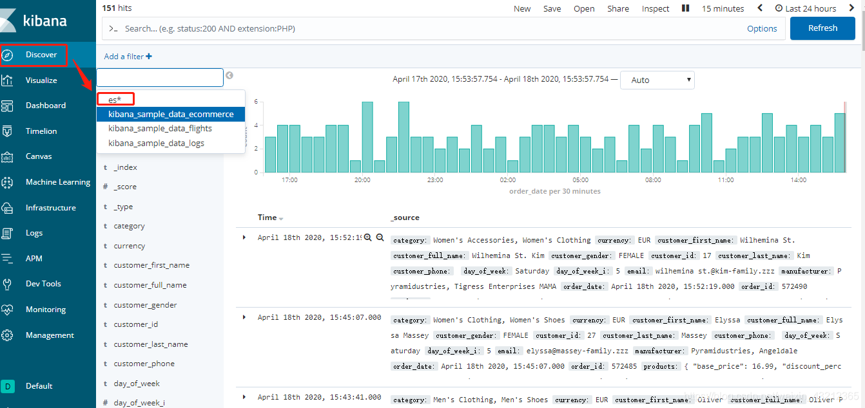Click the # icon of the _score field
The image size is (865, 408).
coord(105,187)
